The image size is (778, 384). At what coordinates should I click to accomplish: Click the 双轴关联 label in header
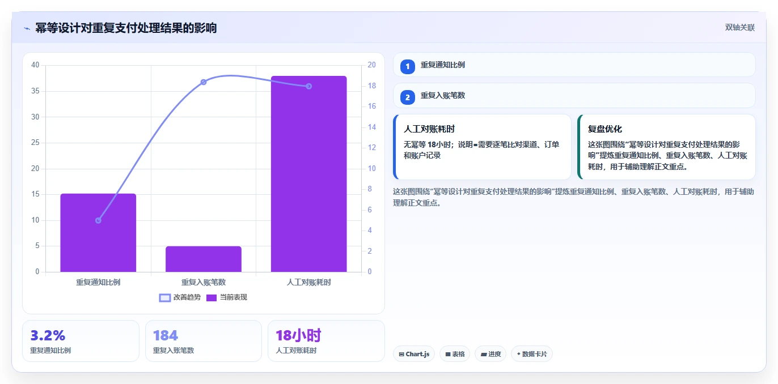(x=740, y=27)
